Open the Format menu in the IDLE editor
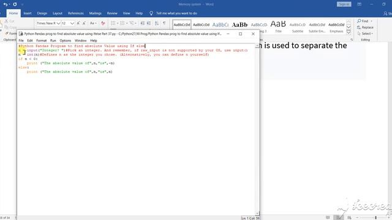Image resolution: width=392 pixels, height=220 pixels. click(41, 40)
